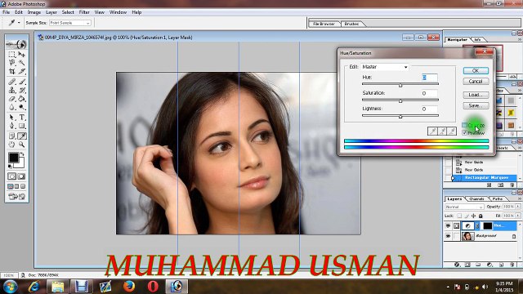Select the Healing Brush tool
The width and height of the screenshot is (523, 294).
[x=12, y=82]
